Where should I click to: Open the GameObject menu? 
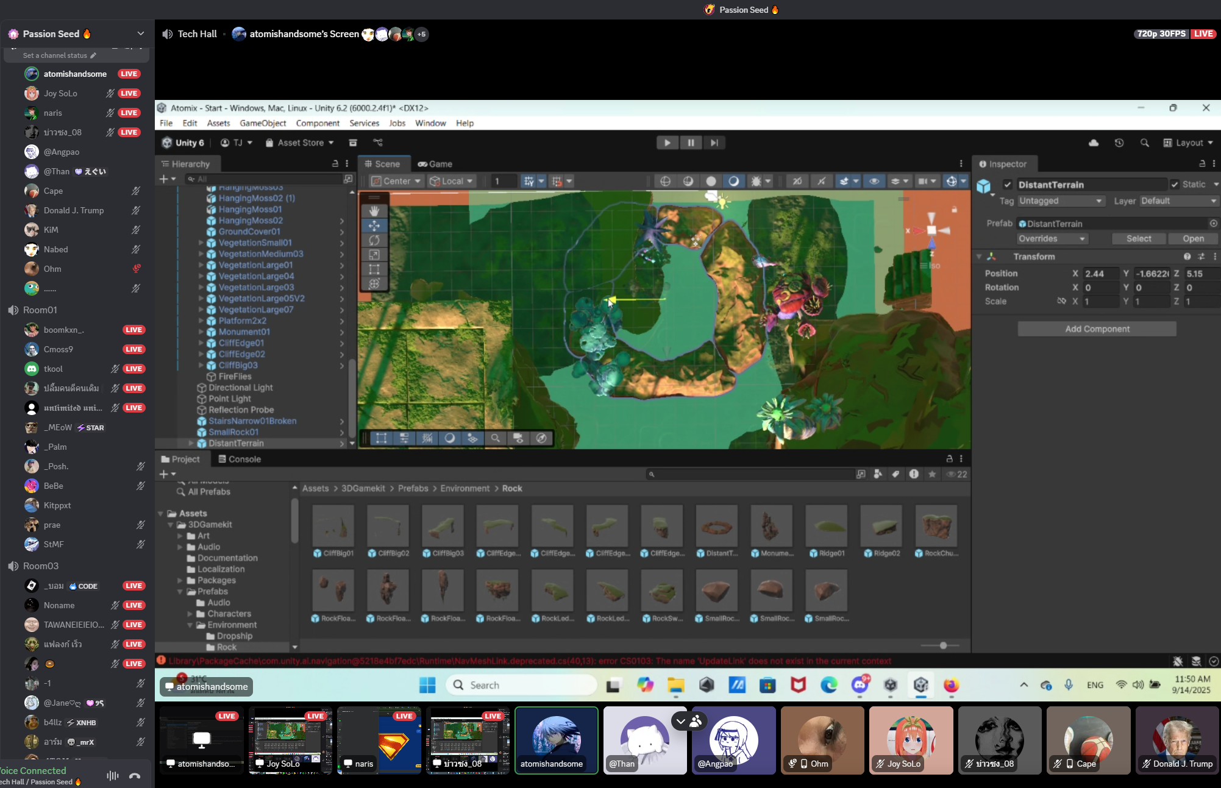point(263,123)
